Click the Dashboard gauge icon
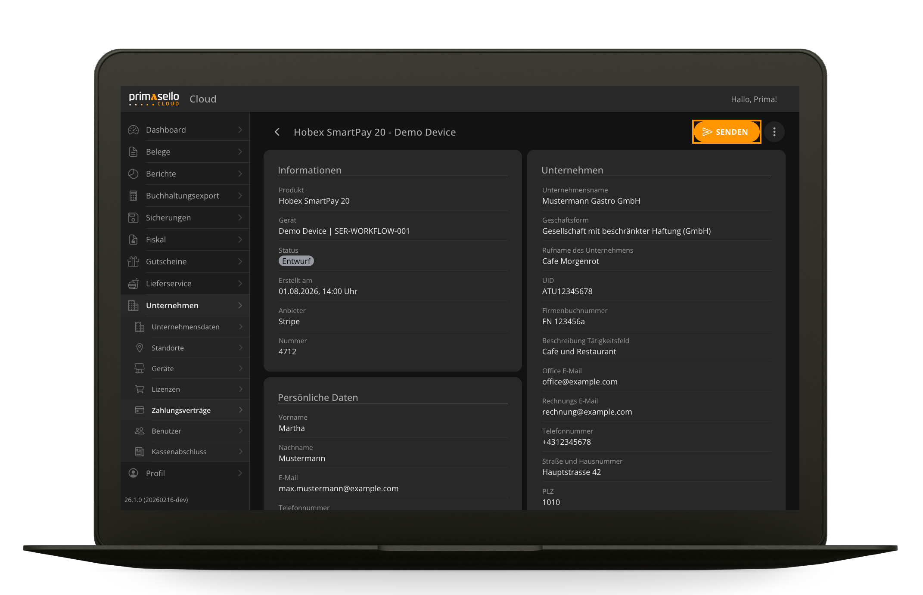923x595 pixels. 134,130
